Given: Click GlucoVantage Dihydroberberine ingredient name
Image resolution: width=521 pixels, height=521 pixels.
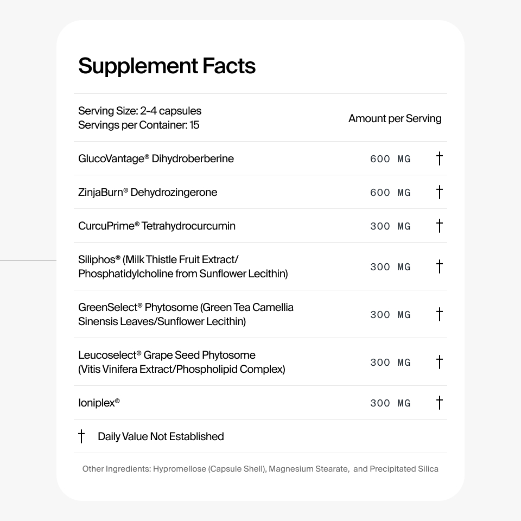Looking at the screenshot, I should tap(156, 158).
